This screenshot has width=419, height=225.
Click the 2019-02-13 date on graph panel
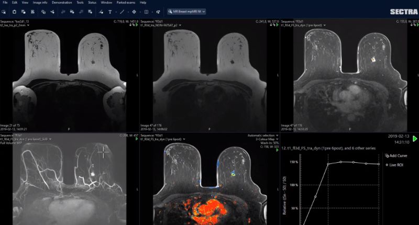pyautogui.click(x=399, y=136)
